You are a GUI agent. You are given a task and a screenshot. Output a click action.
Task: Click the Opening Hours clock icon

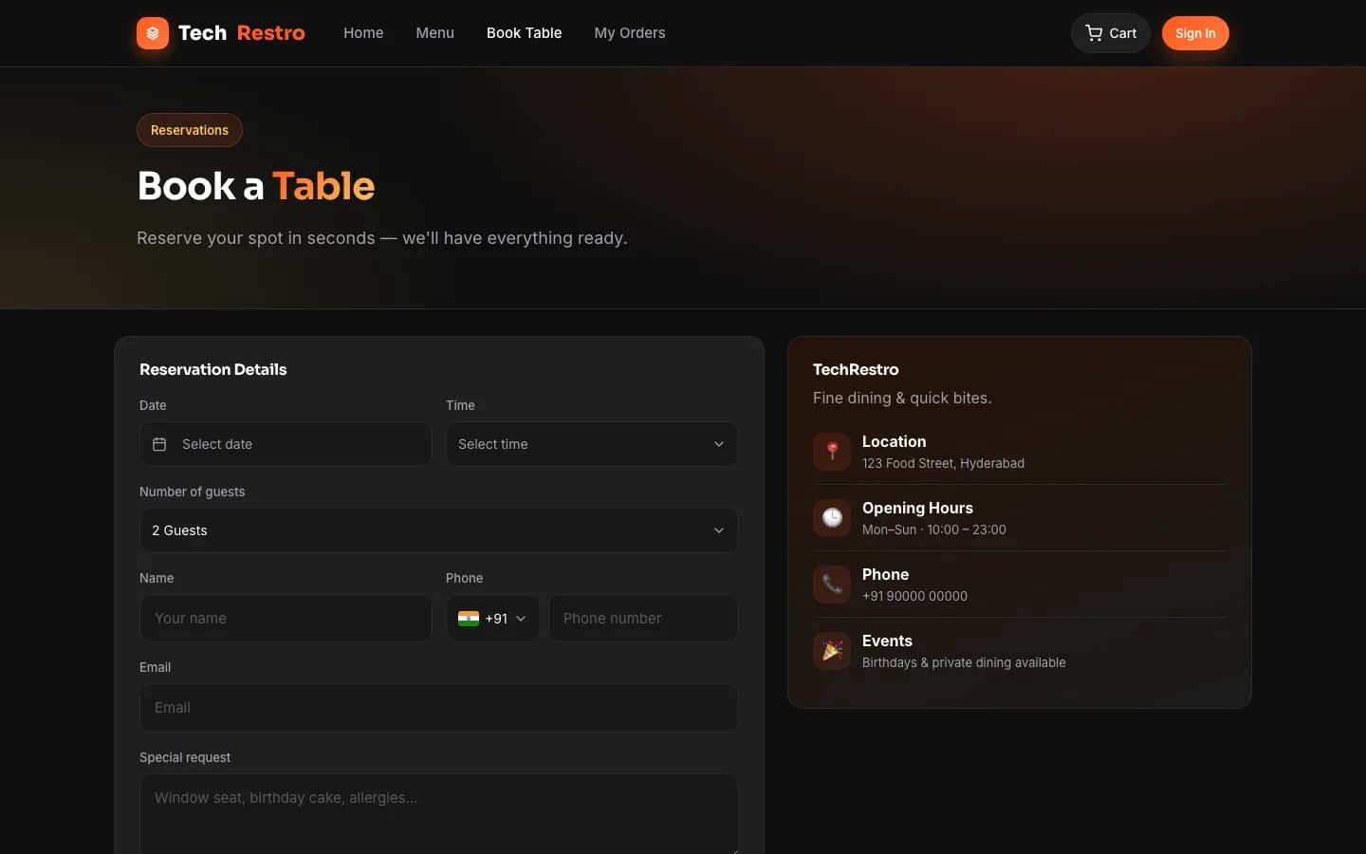(x=832, y=518)
